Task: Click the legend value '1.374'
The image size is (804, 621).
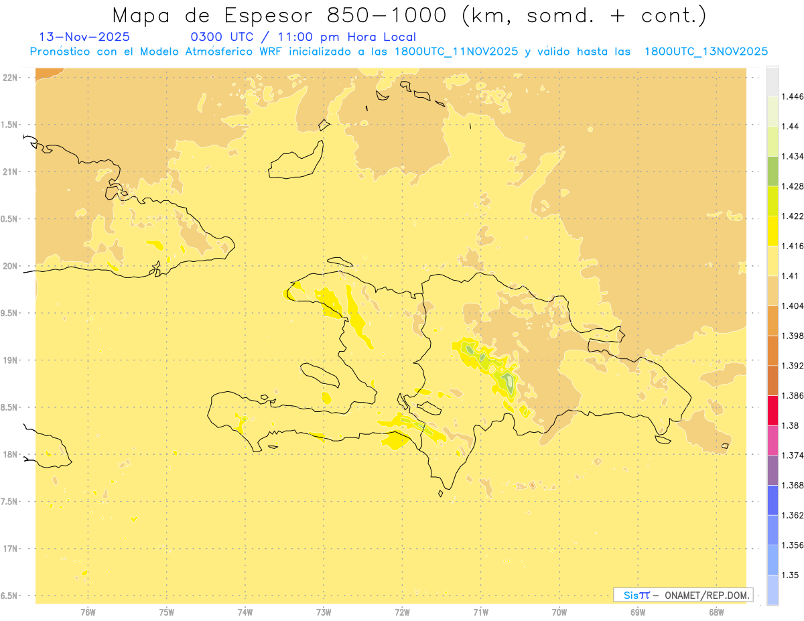Action: (793, 456)
